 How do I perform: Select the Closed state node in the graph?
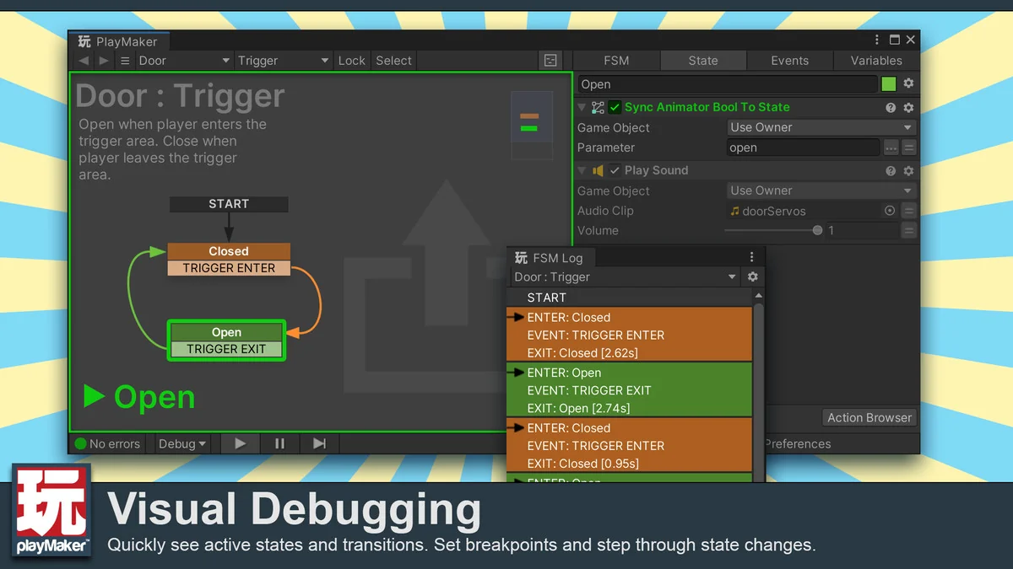coord(229,251)
